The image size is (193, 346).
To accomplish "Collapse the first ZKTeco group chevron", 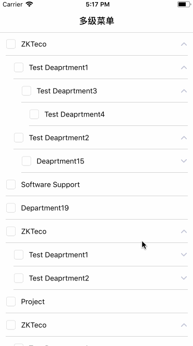I will pyautogui.click(x=184, y=44).
